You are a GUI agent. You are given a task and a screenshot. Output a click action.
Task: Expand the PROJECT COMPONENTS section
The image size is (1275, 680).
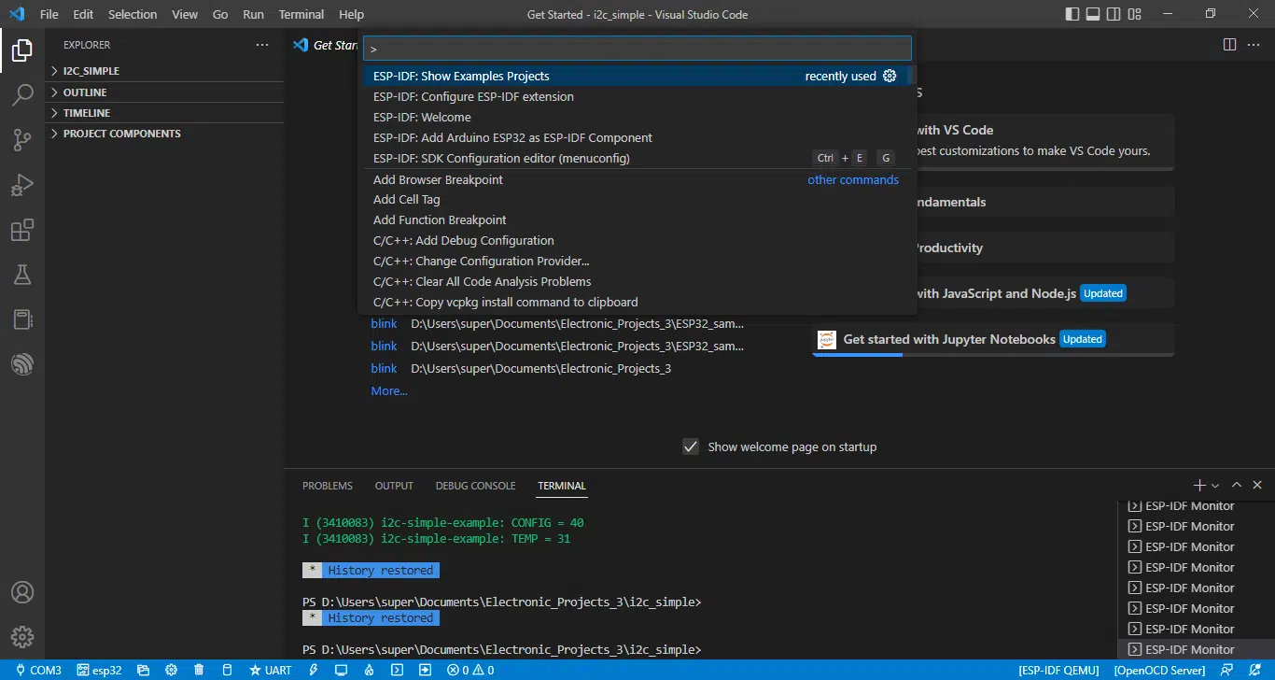point(164,134)
